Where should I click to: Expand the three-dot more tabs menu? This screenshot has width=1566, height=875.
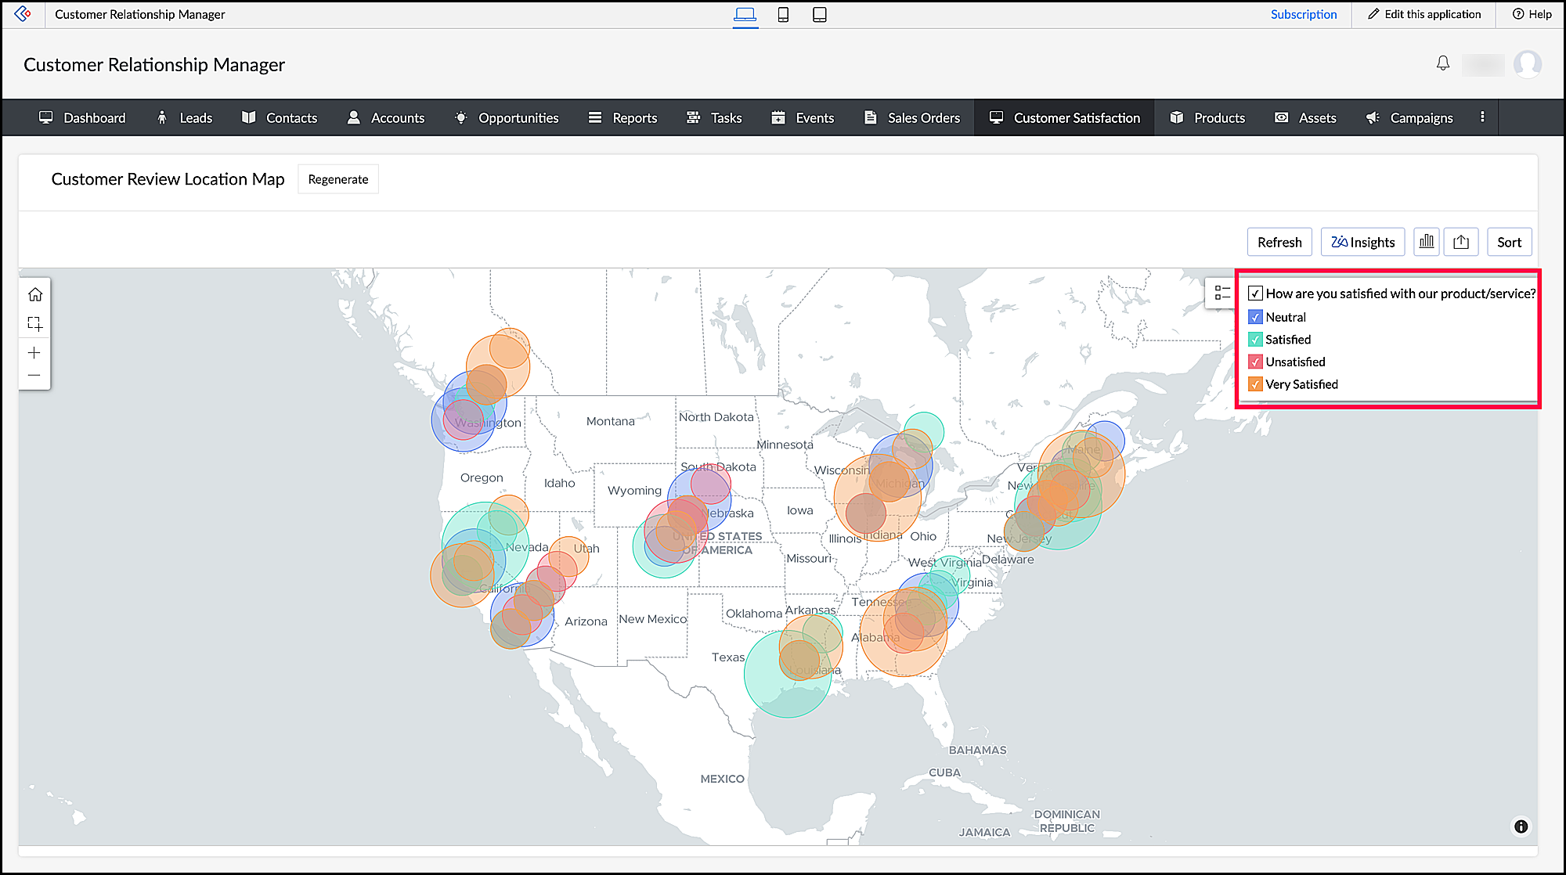1482,117
